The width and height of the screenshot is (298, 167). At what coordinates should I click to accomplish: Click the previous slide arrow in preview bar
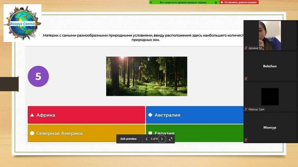click(147, 139)
